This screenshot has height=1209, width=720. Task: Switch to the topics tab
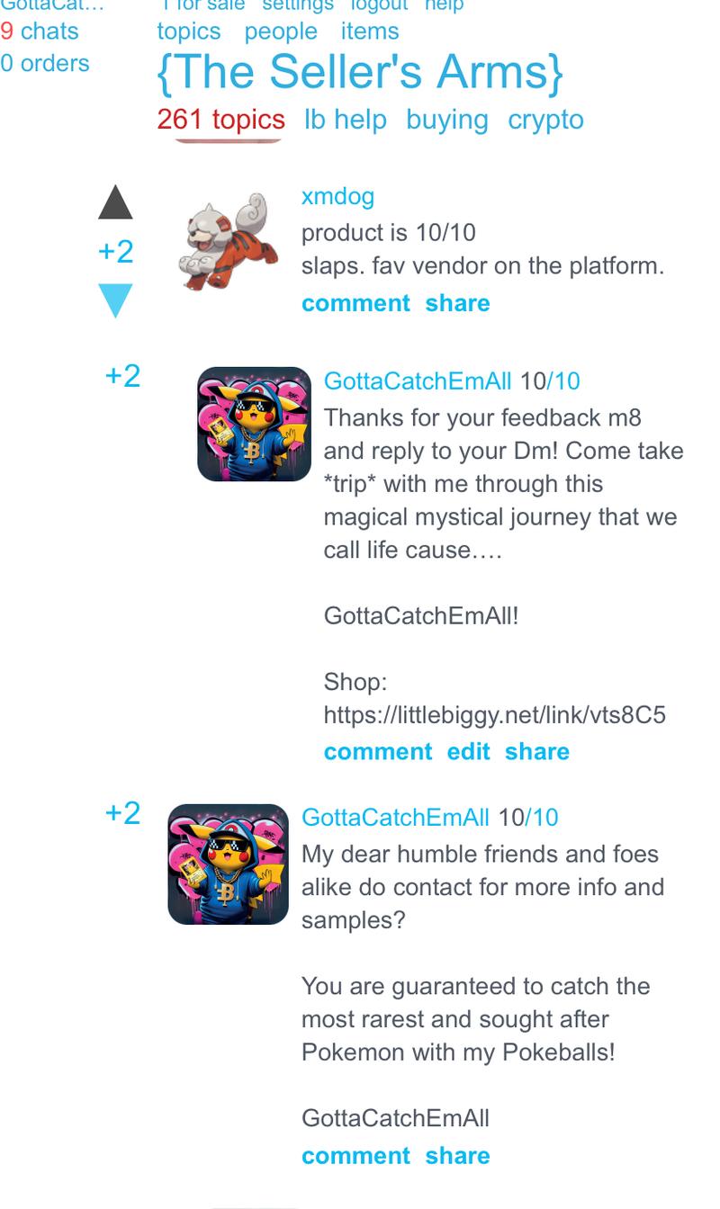tap(189, 31)
